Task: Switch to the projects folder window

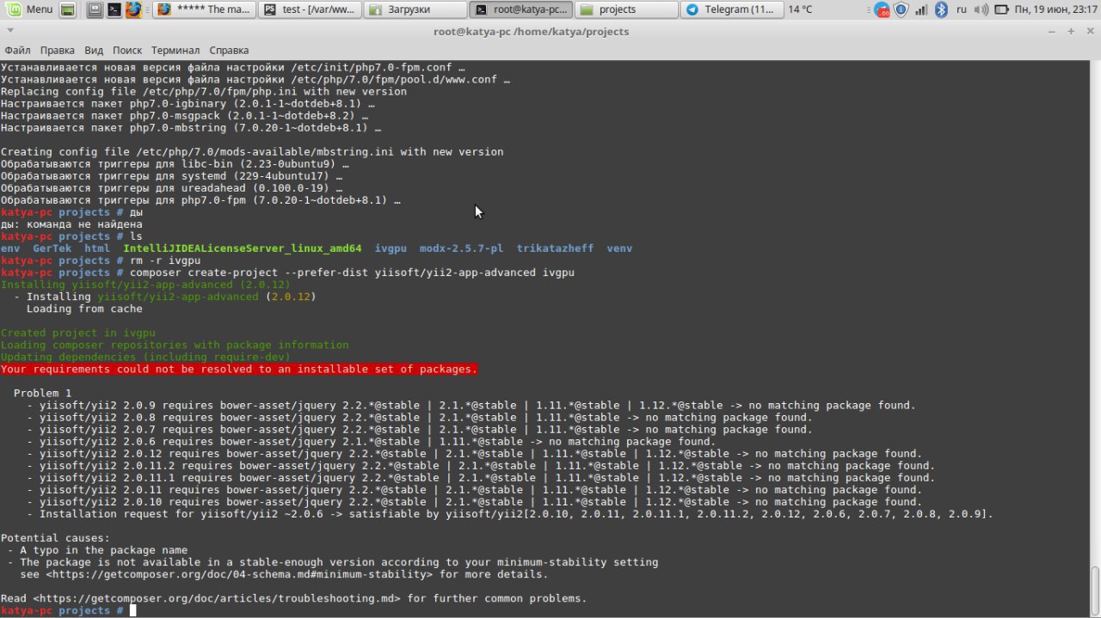Action: pyautogui.click(x=625, y=9)
